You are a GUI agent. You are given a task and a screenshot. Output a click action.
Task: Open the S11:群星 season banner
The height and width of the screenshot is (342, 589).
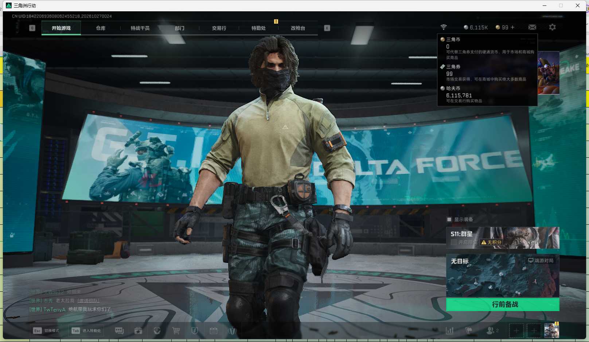tap(503, 238)
